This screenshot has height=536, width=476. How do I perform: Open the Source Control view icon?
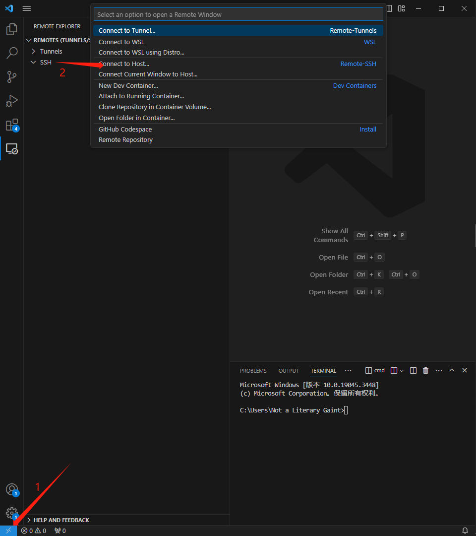[11, 77]
